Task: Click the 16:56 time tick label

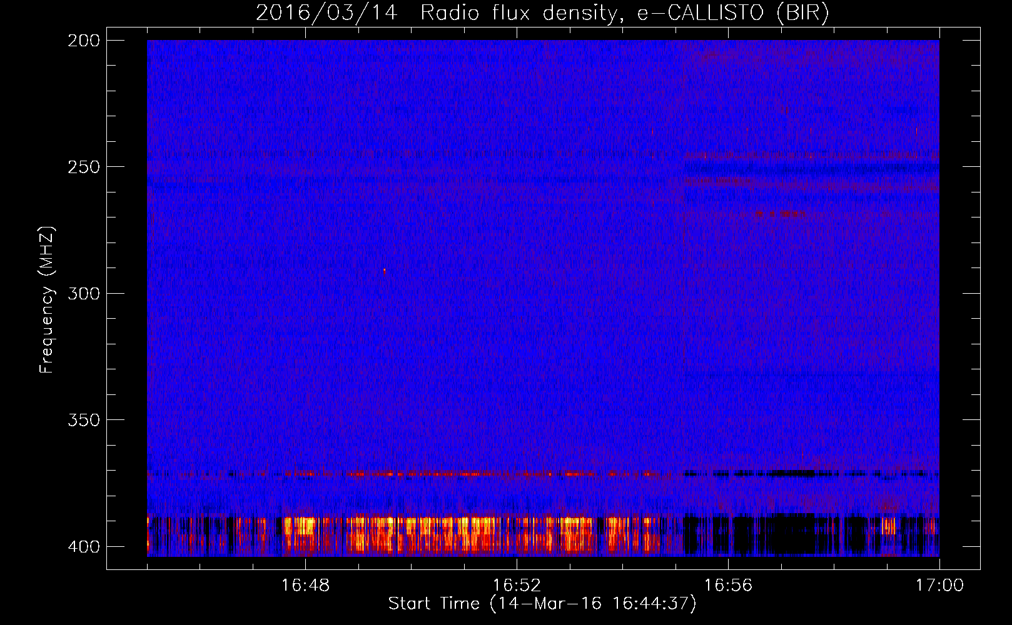Action: (x=728, y=586)
